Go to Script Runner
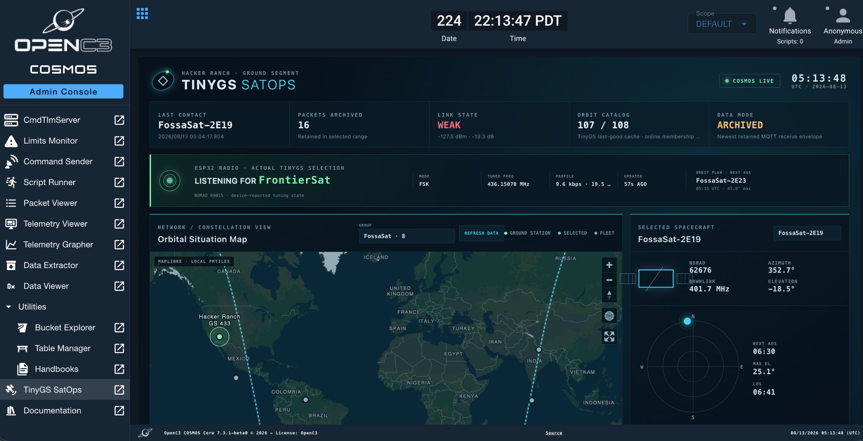The width and height of the screenshot is (863, 441). point(50,182)
